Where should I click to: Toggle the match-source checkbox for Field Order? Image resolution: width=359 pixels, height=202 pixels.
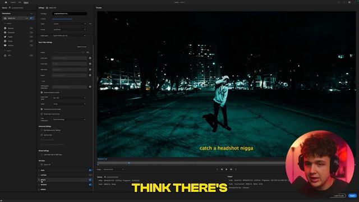90,70
